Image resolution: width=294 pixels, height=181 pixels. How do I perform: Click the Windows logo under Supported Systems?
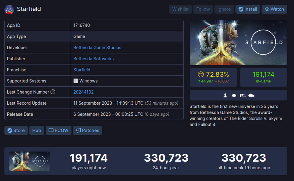76,81
